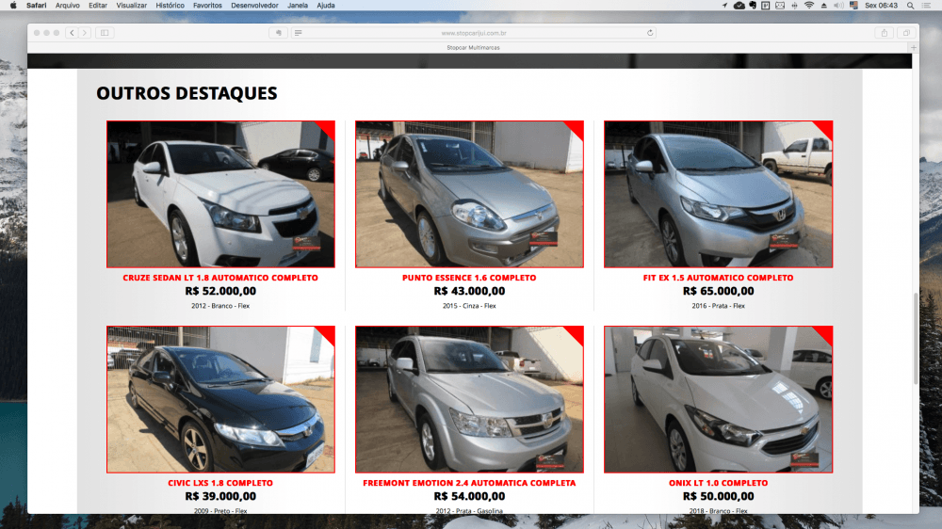942x529 pixels.
Task: Open the Favoritos menu
Action: tap(207, 6)
